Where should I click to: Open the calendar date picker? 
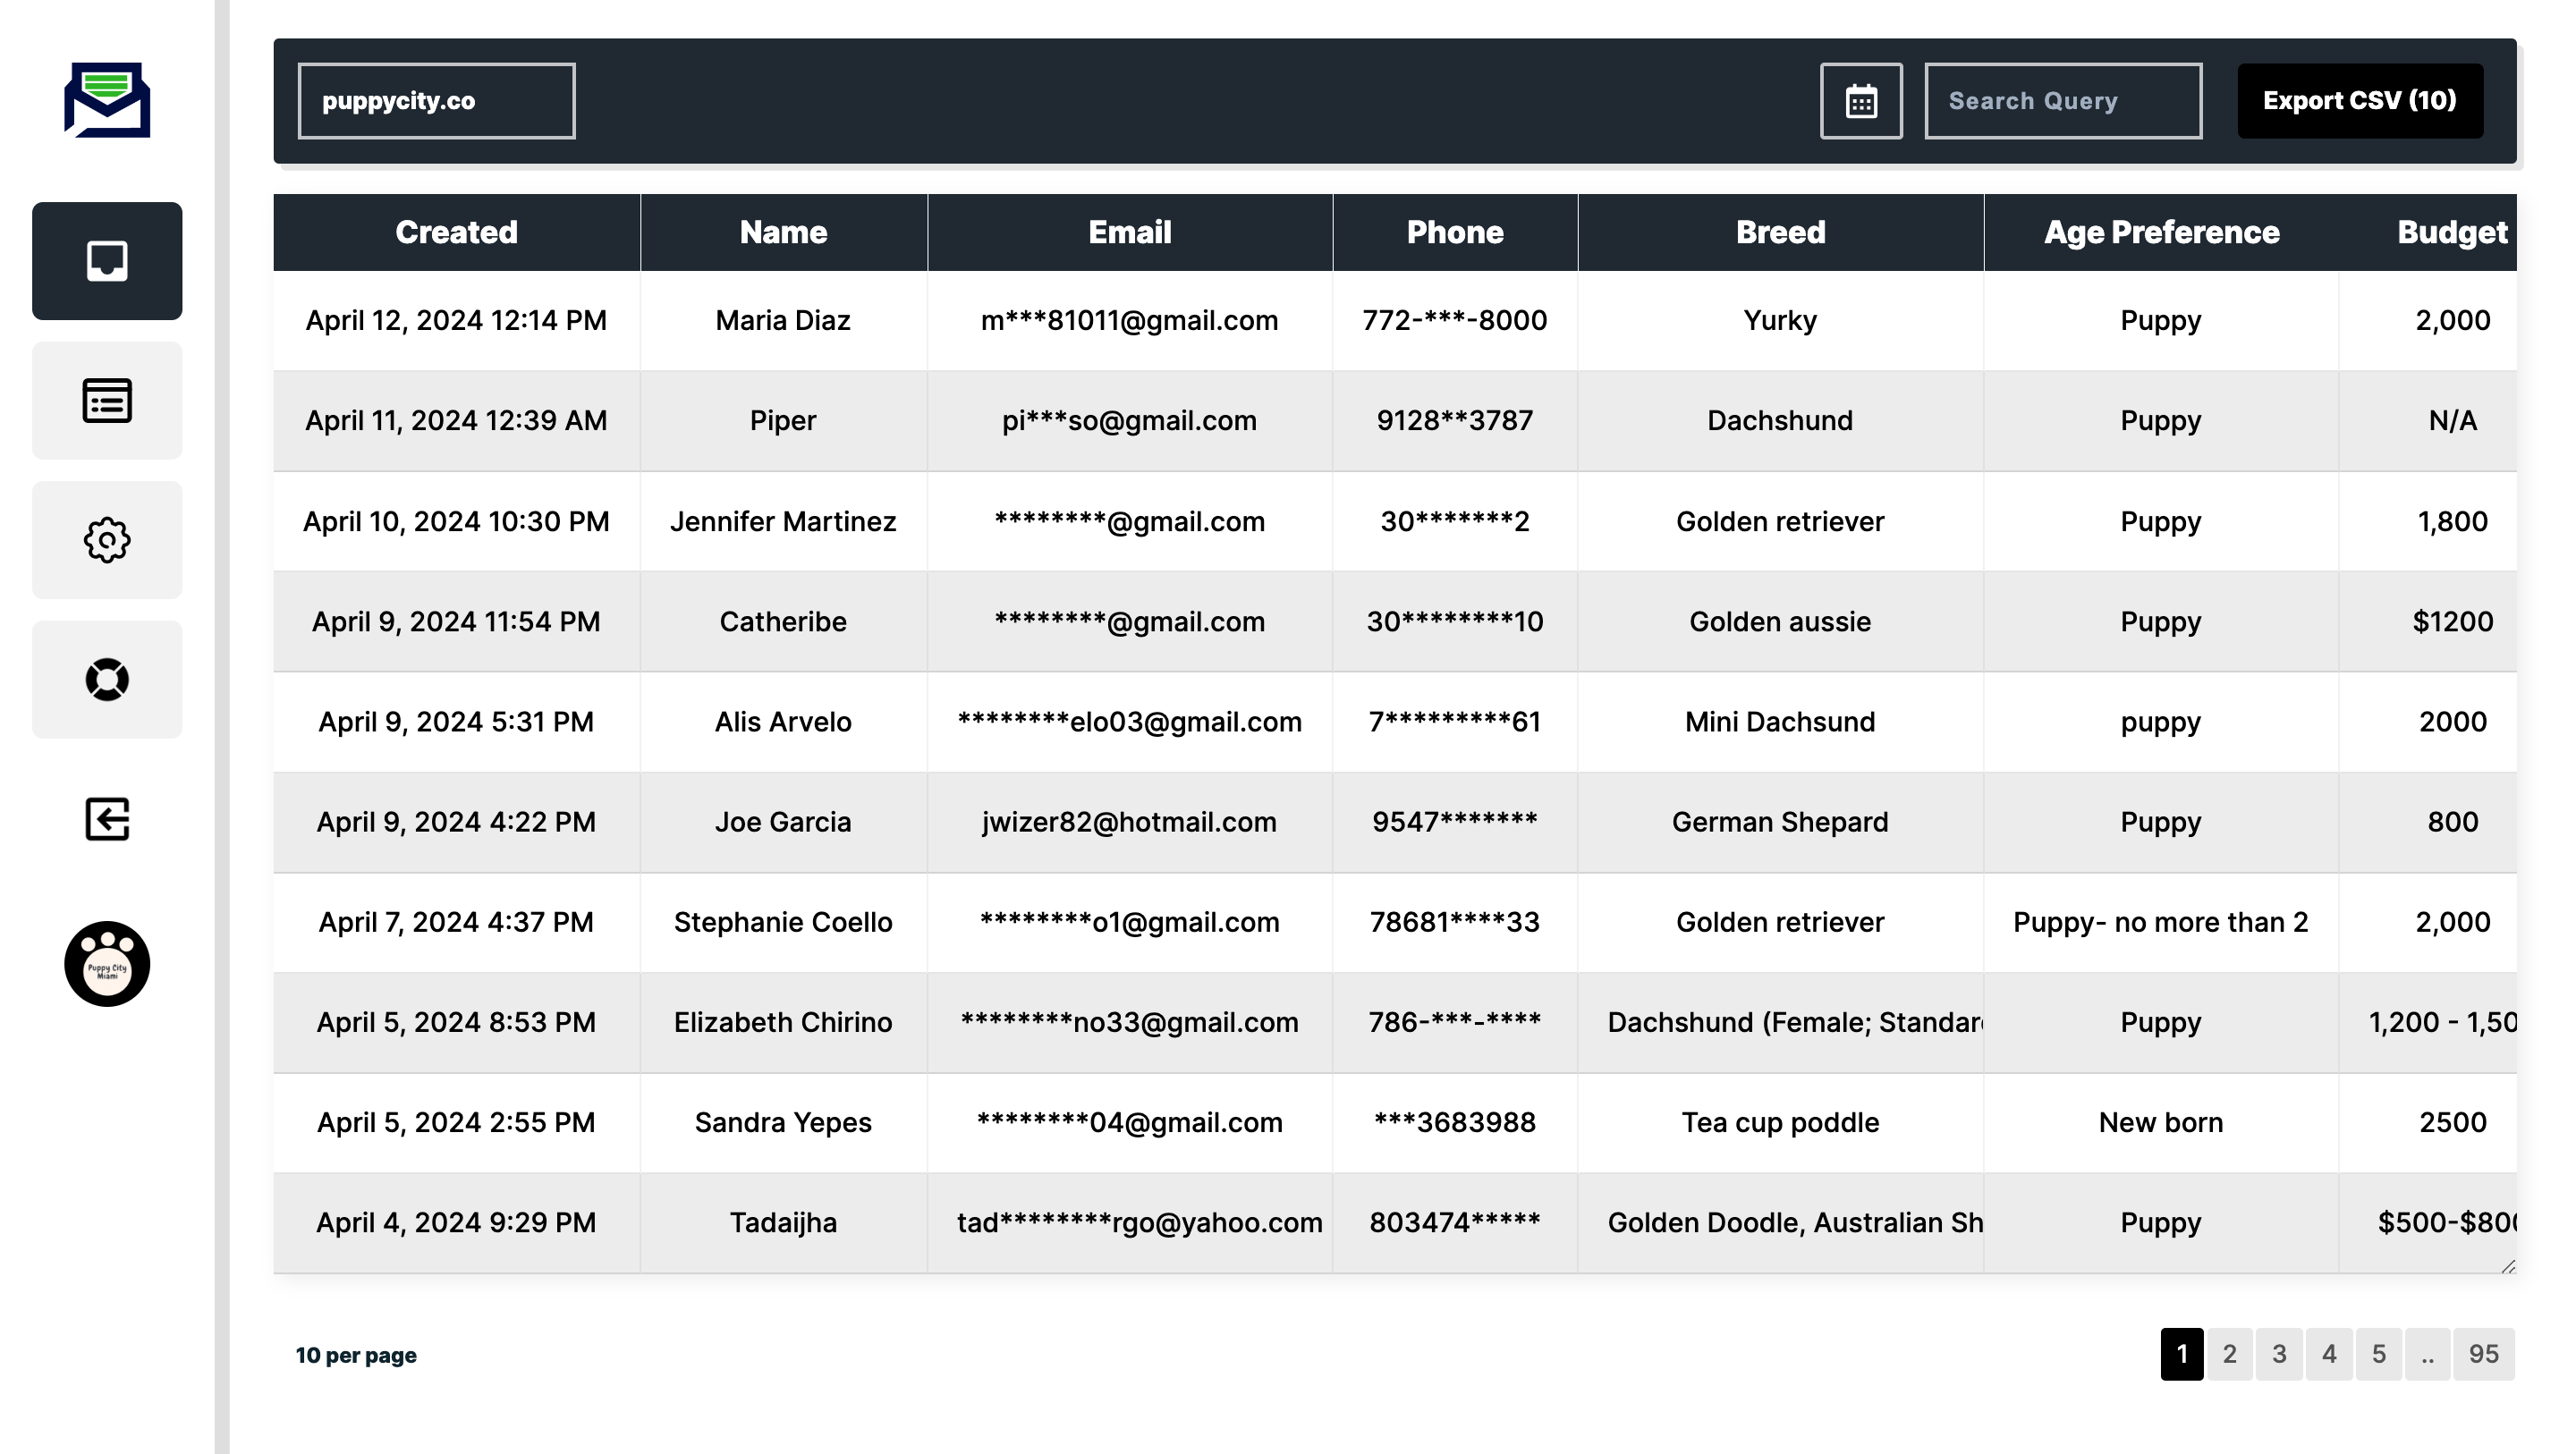pyautogui.click(x=1861, y=101)
